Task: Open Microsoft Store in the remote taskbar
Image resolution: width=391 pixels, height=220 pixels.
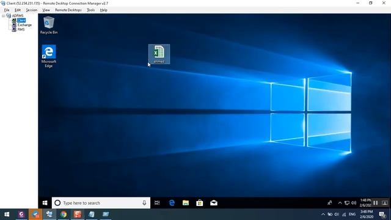Action: coord(200,203)
